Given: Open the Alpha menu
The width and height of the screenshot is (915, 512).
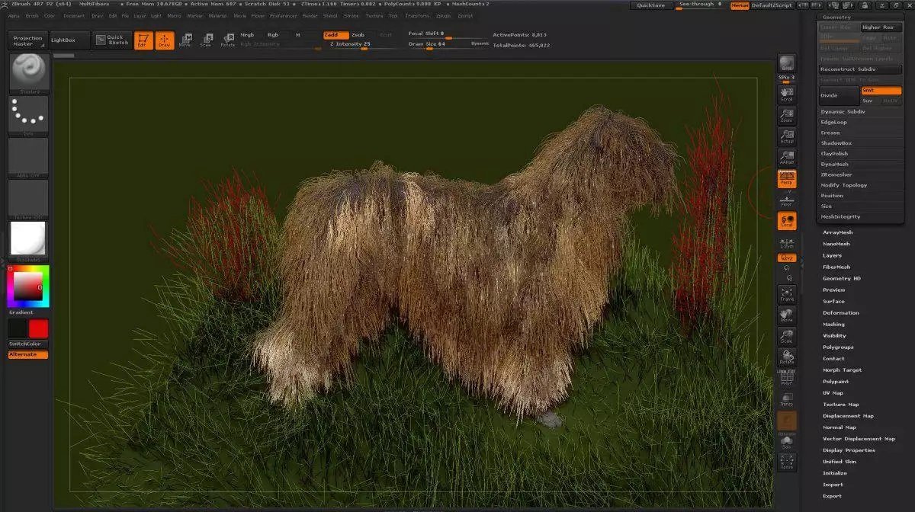Looking at the screenshot, I should (13, 15).
